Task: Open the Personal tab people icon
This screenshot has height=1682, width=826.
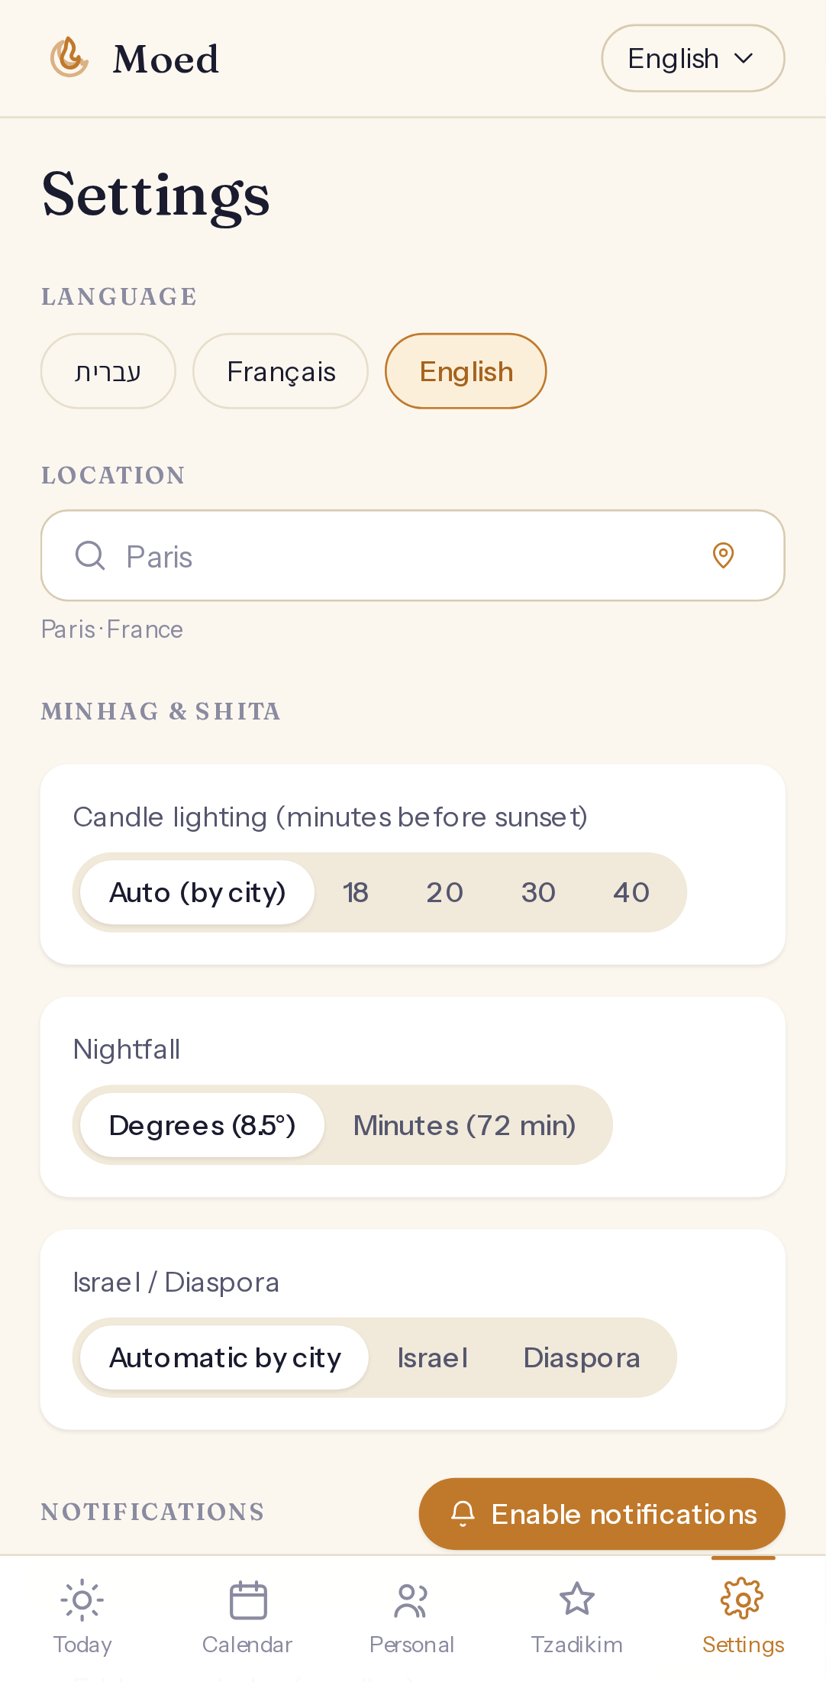Action: pos(411,1600)
